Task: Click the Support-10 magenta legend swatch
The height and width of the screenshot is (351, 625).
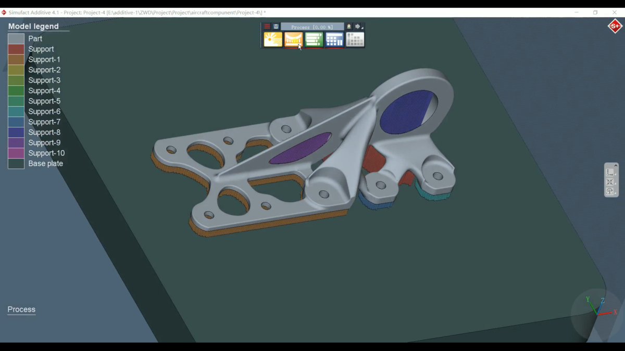Action: pyautogui.click(x=16, y=153)
